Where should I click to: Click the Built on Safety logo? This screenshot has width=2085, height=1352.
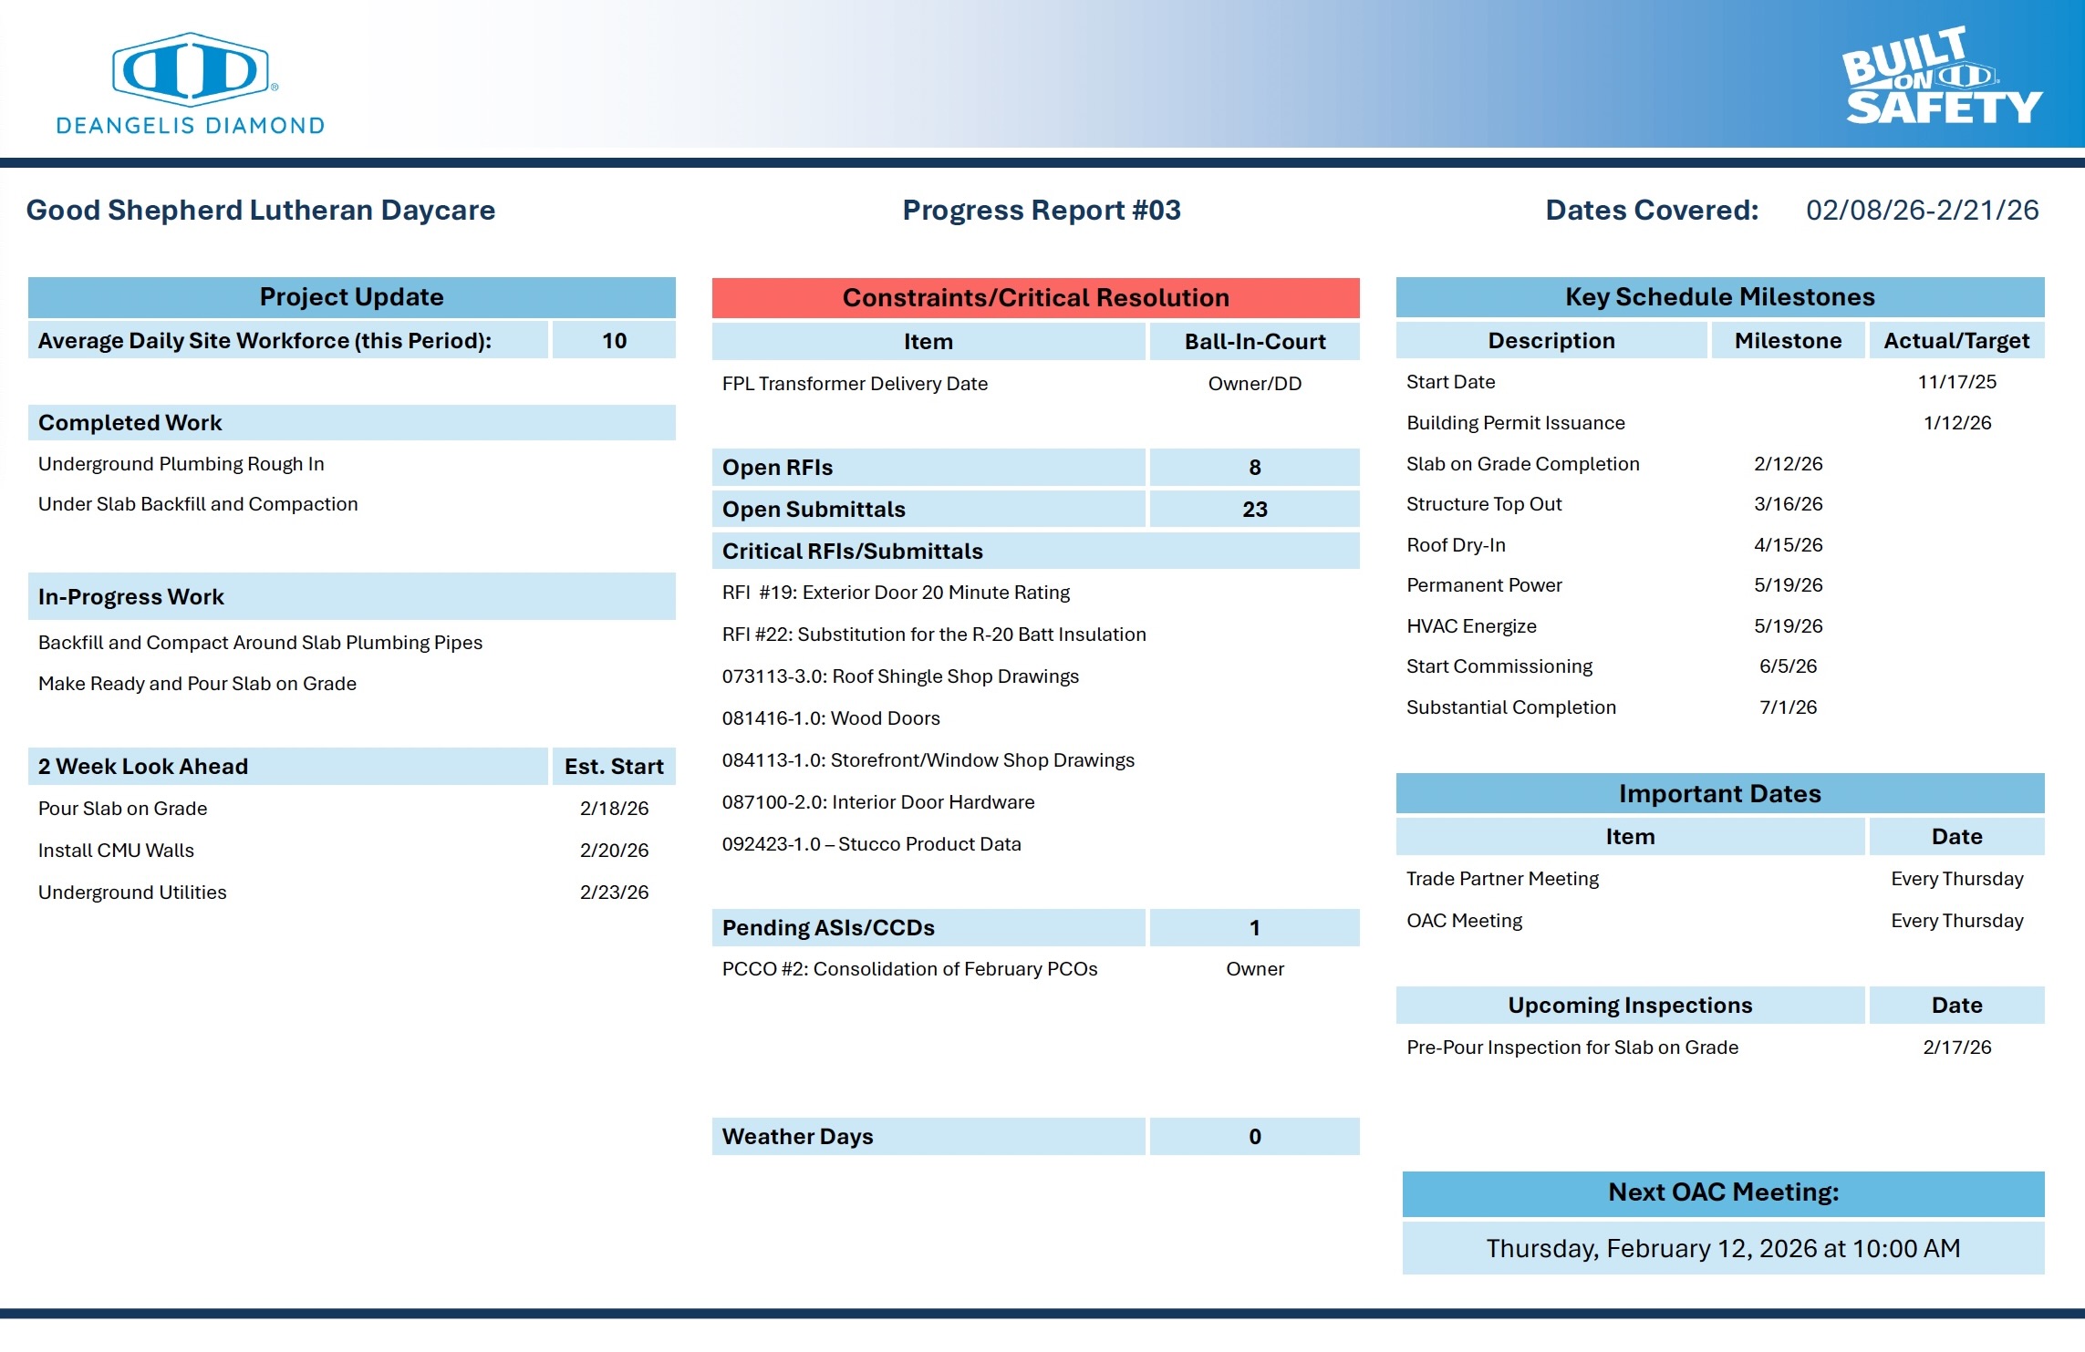coord(1941,77)
